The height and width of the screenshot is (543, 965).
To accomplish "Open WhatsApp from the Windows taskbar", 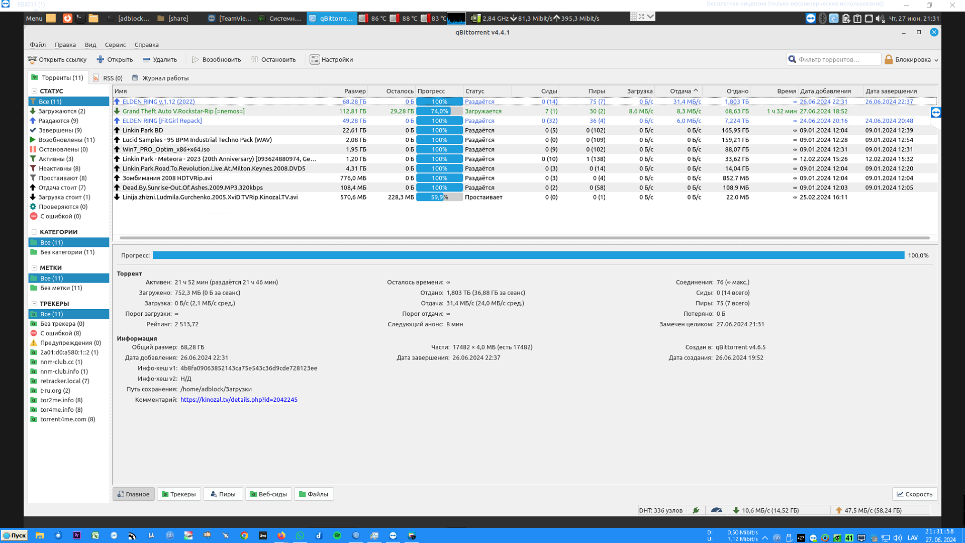I will [300, 535].
